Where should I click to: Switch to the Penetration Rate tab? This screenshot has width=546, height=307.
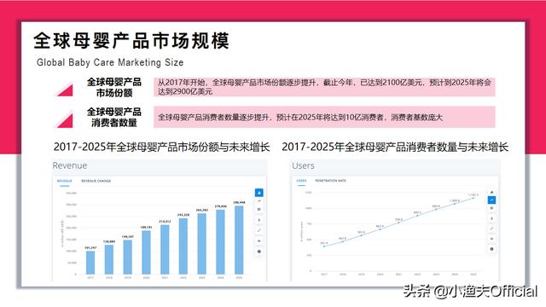pyautogui.click(x=330, y=181)
